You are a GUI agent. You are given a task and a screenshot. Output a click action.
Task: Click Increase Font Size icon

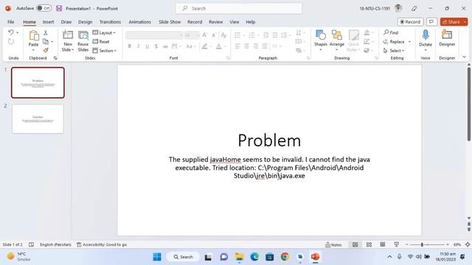click(205, 35)
